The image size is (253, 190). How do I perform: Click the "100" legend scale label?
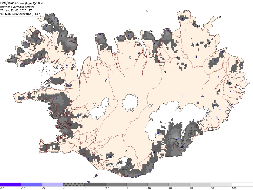pos(234,188)
